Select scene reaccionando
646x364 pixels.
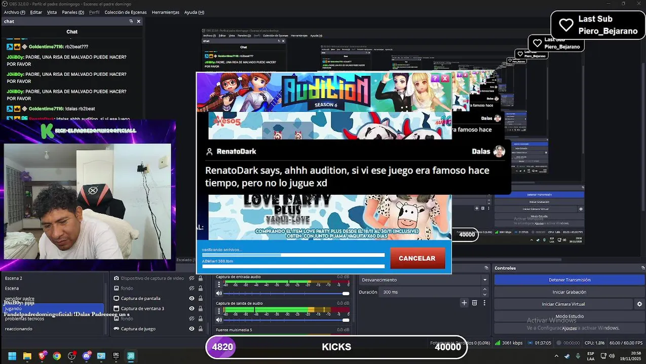click(x=53, y=329)
